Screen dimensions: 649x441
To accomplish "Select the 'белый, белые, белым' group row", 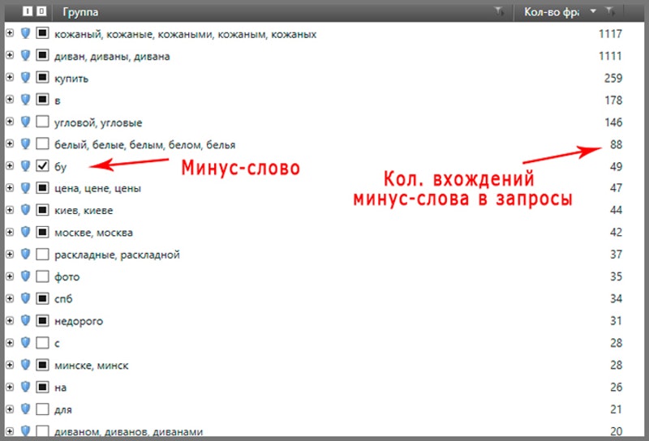I will [x=144, y=144].
